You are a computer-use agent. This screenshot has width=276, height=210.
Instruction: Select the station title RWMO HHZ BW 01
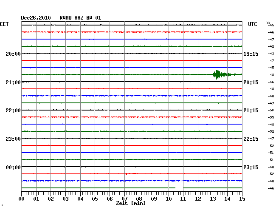pos(80,18)
